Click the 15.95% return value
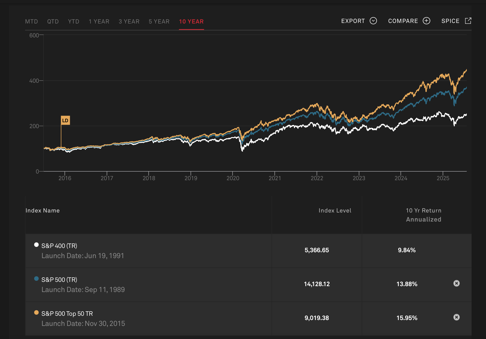This screenshot has height=339, width=486. (407, 318)
